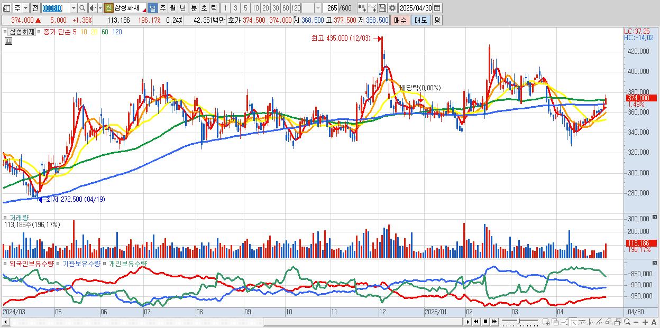Click the green 60 moving average label
Image resolution: width=660 pixels, height=328 pixels.
tap(105, 32)
